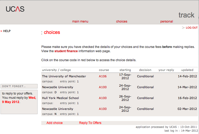This screenshot has height=134, width=199.
Task: Click the 'track' title text
Action: 187,15
